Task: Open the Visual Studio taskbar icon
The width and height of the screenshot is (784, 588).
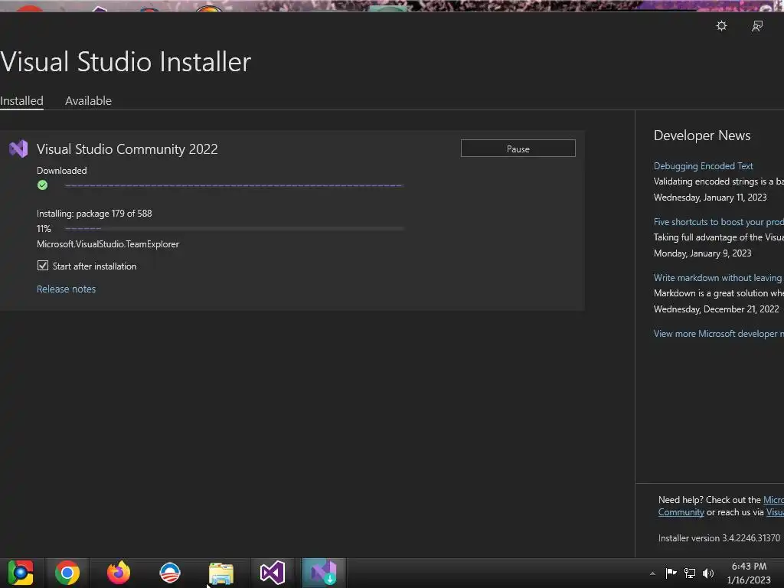Action: (x=273, y=573)
